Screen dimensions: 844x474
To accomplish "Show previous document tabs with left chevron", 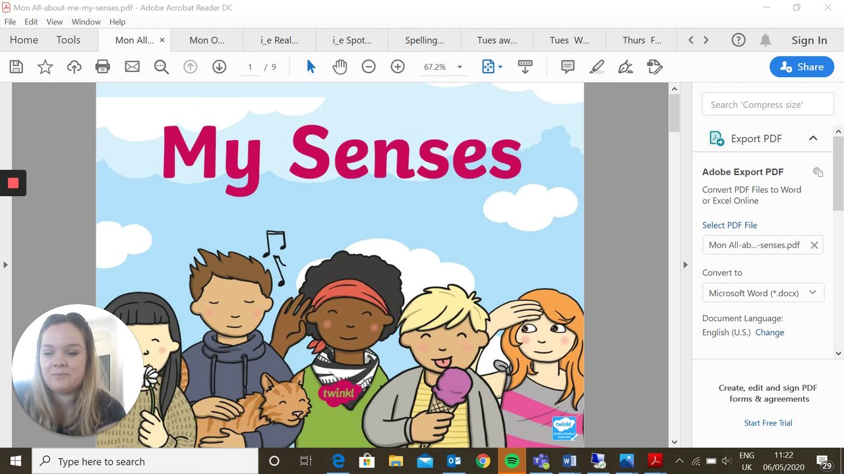I will pos(691,40).
